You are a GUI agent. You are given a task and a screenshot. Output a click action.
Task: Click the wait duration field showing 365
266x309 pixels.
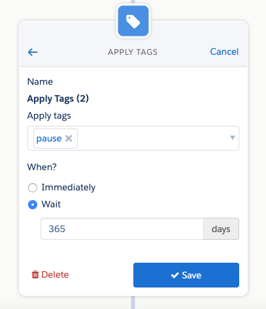[122, 229]
